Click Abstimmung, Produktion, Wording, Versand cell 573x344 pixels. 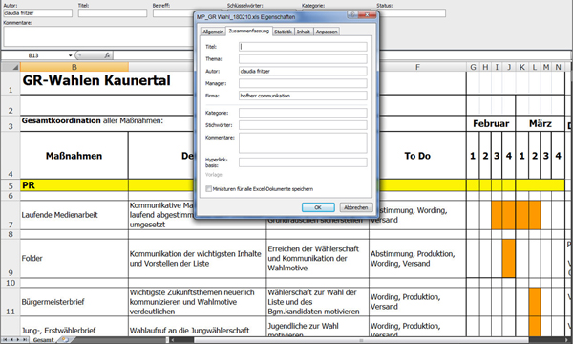click(417, 258)
